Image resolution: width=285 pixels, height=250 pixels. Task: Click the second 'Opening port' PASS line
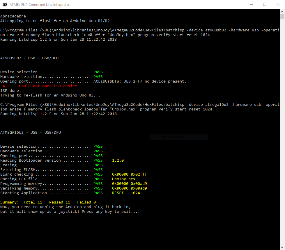tap(52, 156)
